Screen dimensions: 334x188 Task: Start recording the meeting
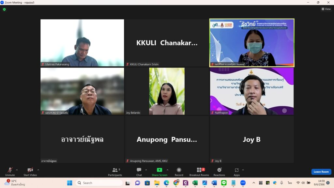pyautogui.click(x=179, y=172)
